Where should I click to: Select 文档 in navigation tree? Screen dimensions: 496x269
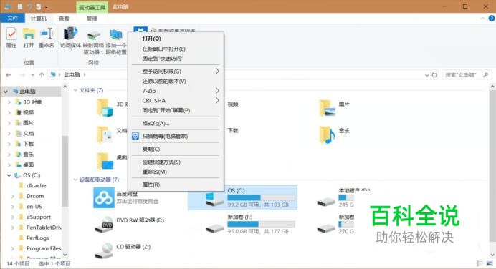click(28, 134)
